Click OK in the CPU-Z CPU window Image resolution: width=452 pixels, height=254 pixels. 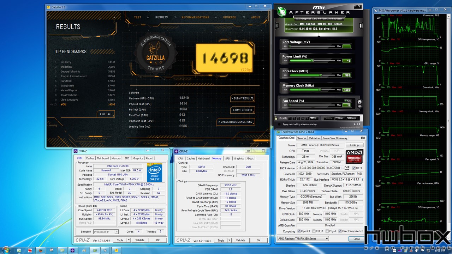pos(158,240)
